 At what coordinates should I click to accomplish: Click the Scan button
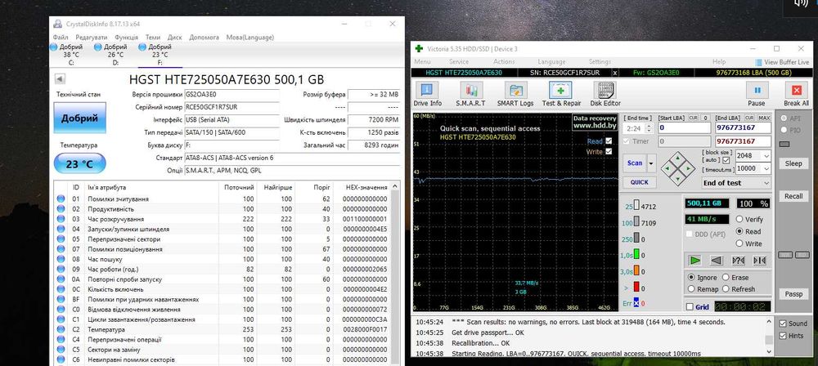(635, 163)
